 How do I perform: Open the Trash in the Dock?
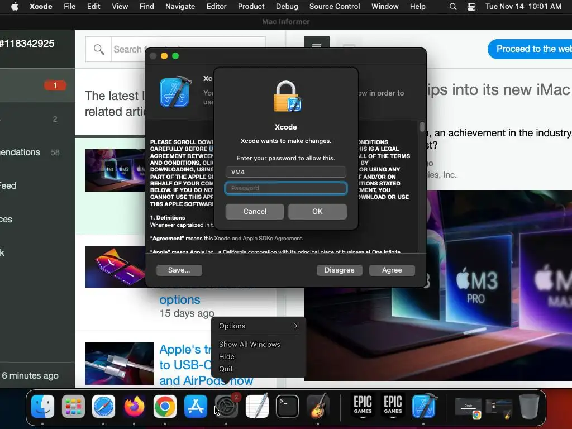(529, 406)
